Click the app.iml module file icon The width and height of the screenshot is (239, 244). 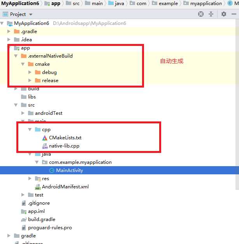24,211
